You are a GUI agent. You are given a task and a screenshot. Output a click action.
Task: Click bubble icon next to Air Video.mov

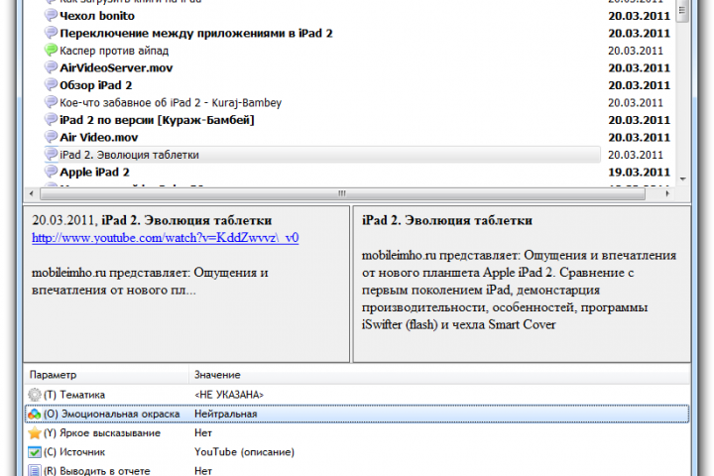click(x=51, y=137)
